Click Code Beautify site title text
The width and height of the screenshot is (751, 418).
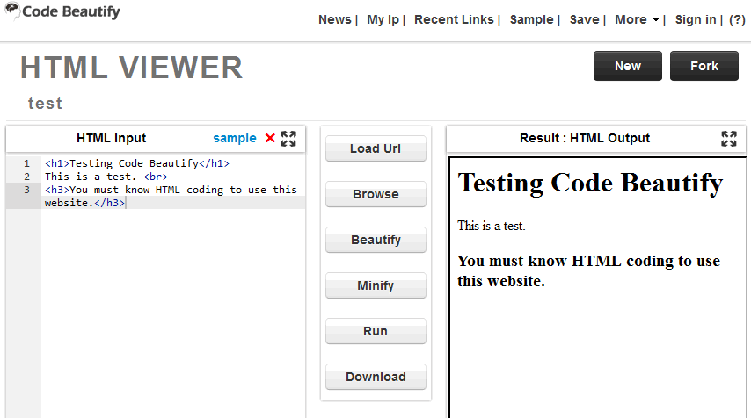[71, 12]
